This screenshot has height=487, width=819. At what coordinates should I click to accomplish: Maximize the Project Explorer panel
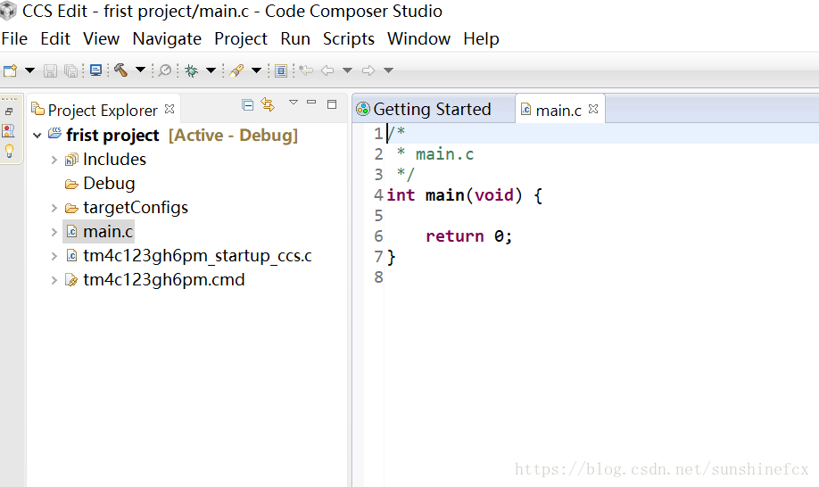(x=332, y=104)
